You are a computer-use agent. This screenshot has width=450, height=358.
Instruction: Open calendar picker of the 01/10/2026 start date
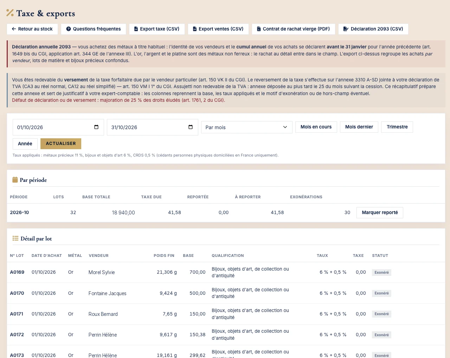coord(96,127)
